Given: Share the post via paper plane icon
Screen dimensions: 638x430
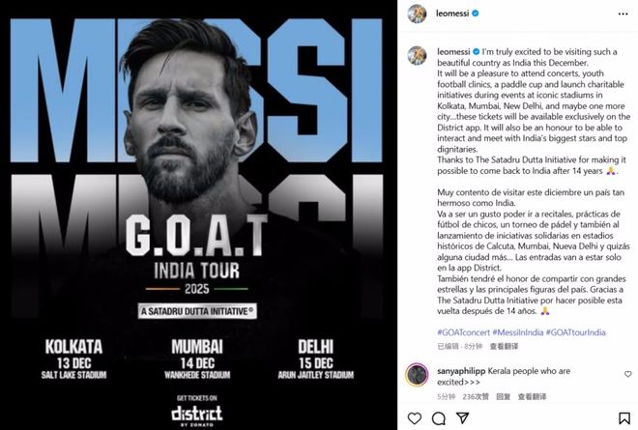Looking at the screenshot, I should coord(462,418).
